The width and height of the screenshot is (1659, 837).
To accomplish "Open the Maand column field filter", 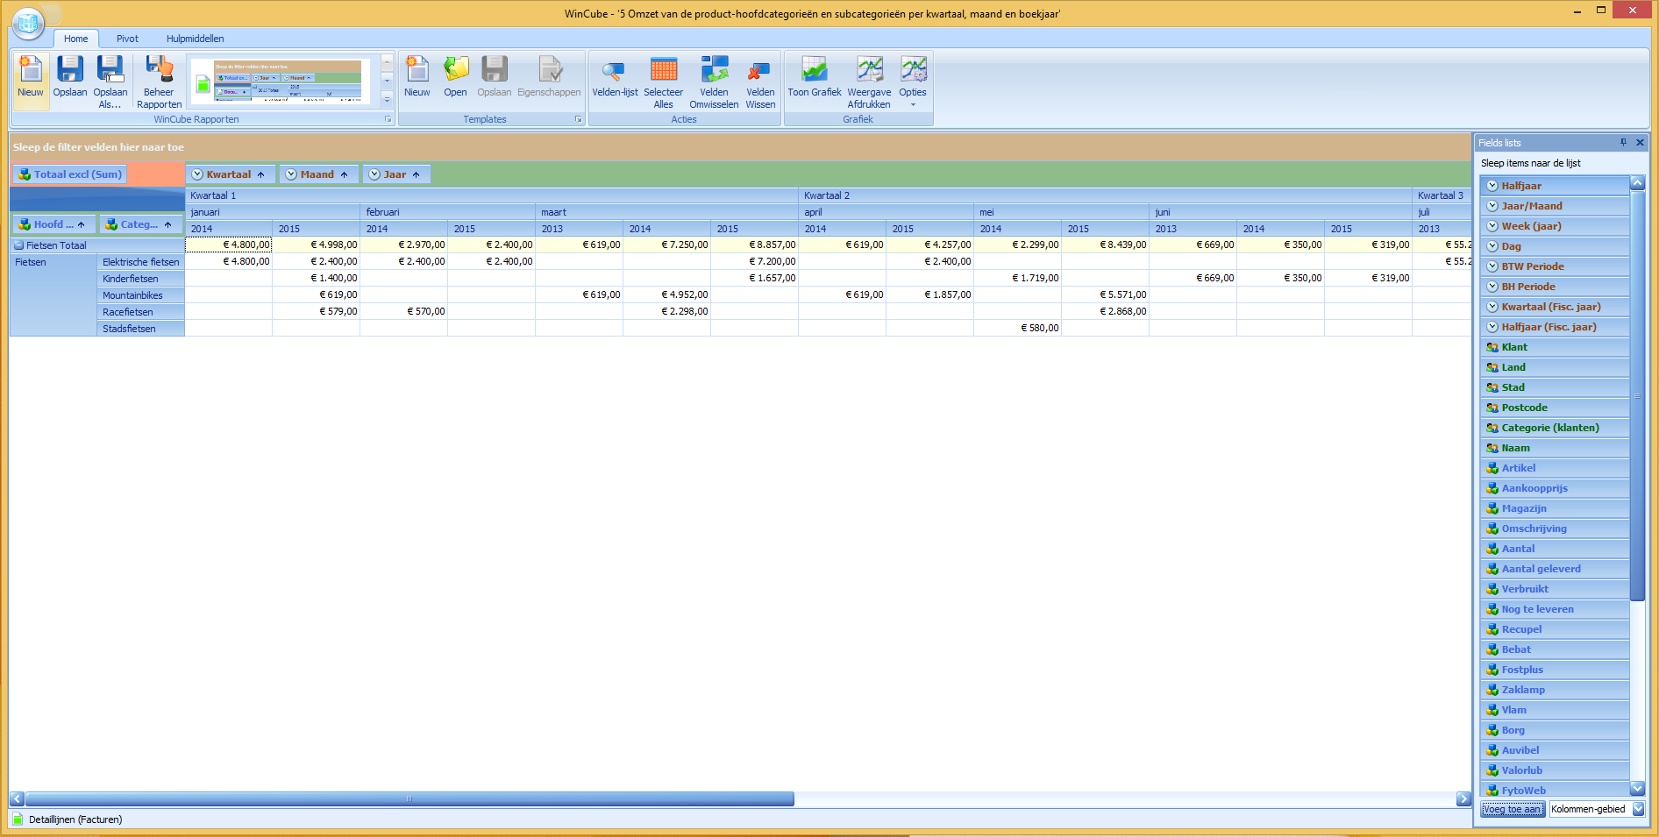I will pos(291,174).
